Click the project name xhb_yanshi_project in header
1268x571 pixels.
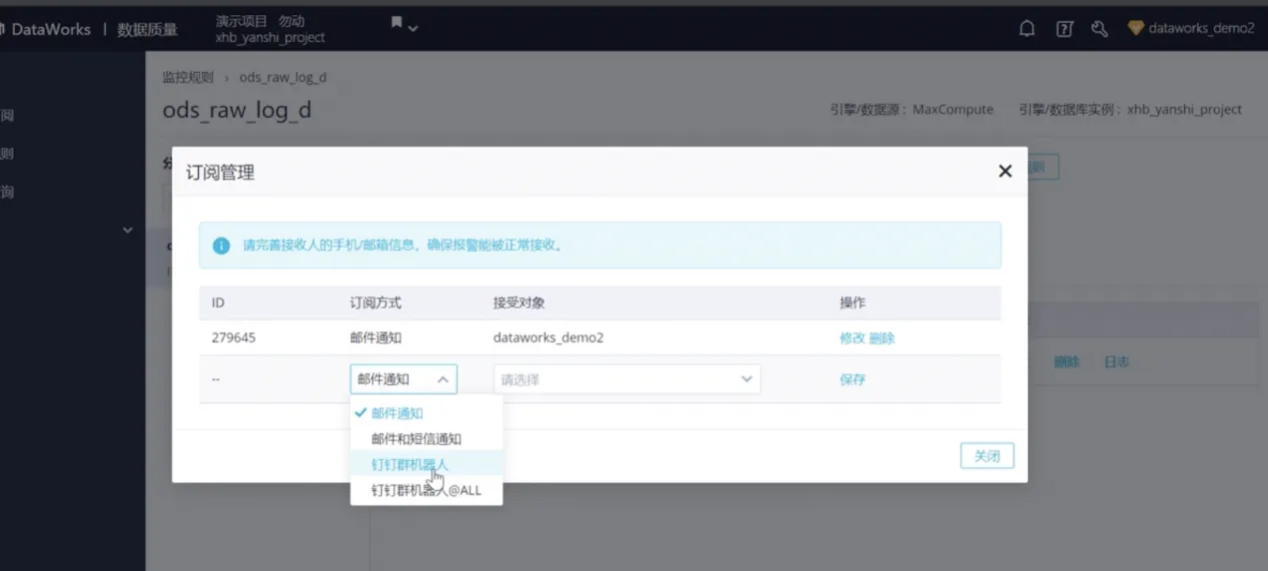(271, 37)
